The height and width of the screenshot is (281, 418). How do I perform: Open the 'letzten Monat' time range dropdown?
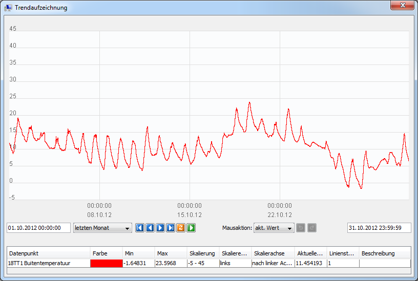[102, 228]
